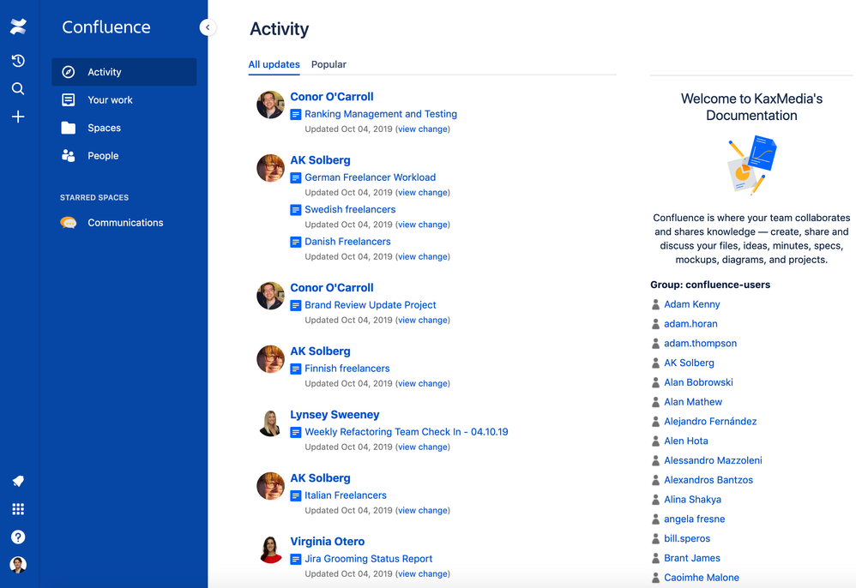Click page icon beside German Freelancer Workload
Image resolution: width=856 pixels, height=588 pixels.
[x=295, y=177]
